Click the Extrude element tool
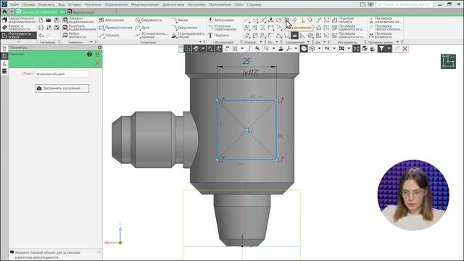This screenshot has width=464, height=261. pos(78,20)
